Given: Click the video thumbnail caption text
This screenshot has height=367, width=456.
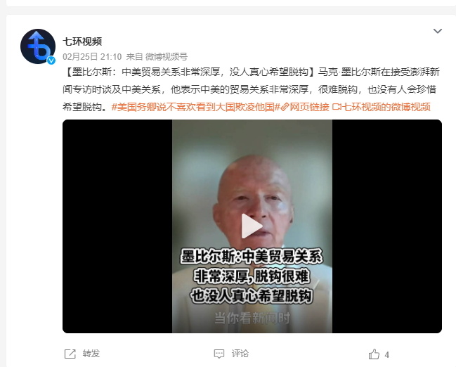Looking at the screenshot, I should click(x=252, y=276).
